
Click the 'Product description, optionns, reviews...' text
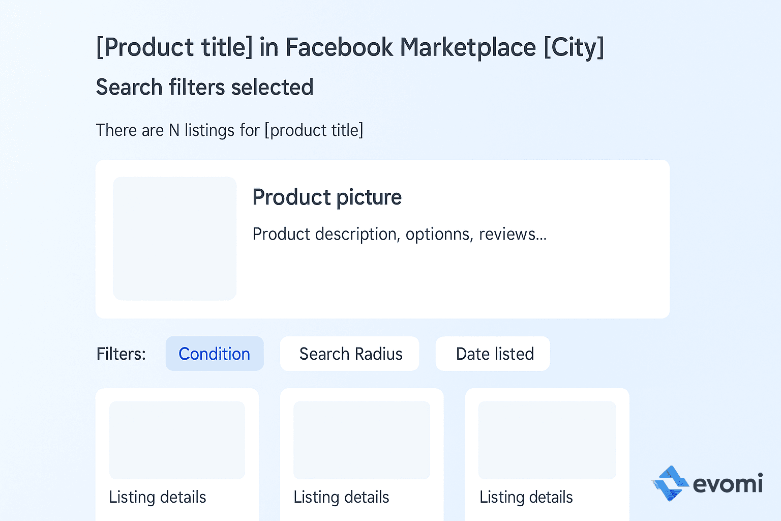point(400,234)
